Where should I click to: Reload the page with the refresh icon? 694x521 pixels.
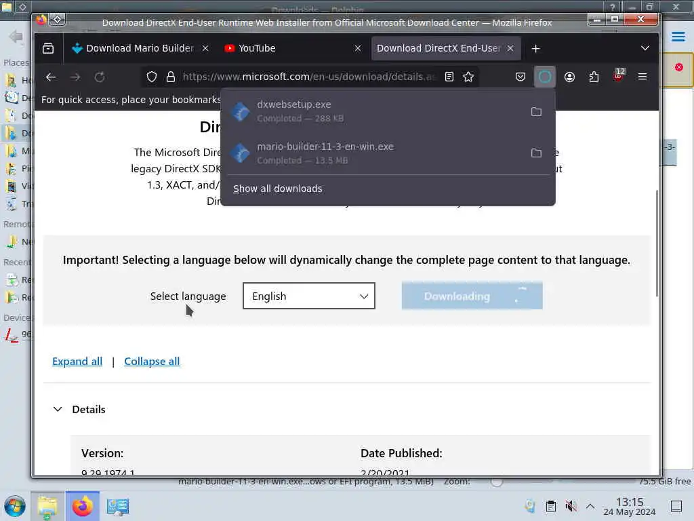point(100,77)
